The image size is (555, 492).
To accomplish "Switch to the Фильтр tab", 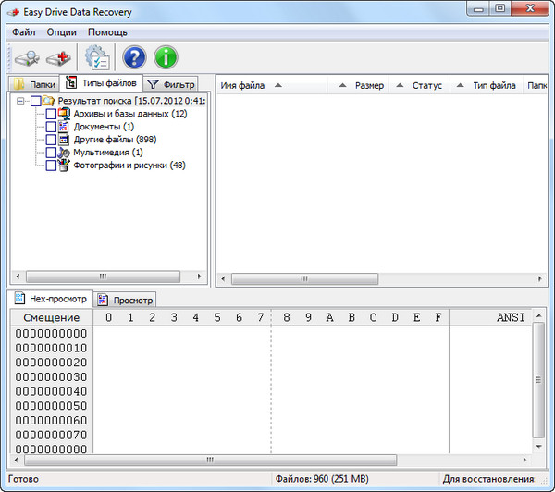I will (172, 84).
